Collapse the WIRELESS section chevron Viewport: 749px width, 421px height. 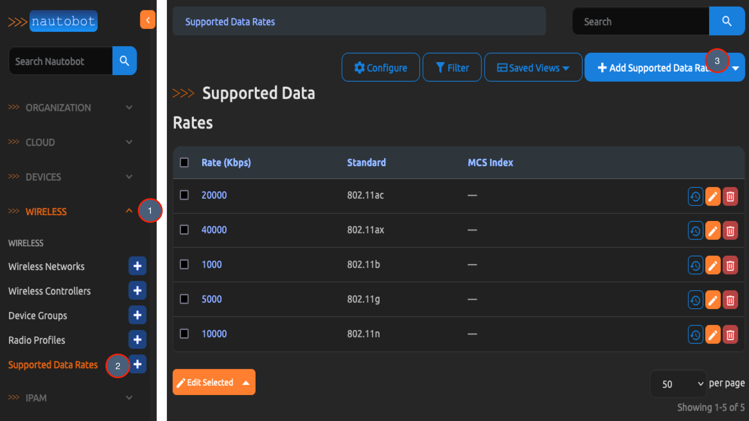(129, 210)
